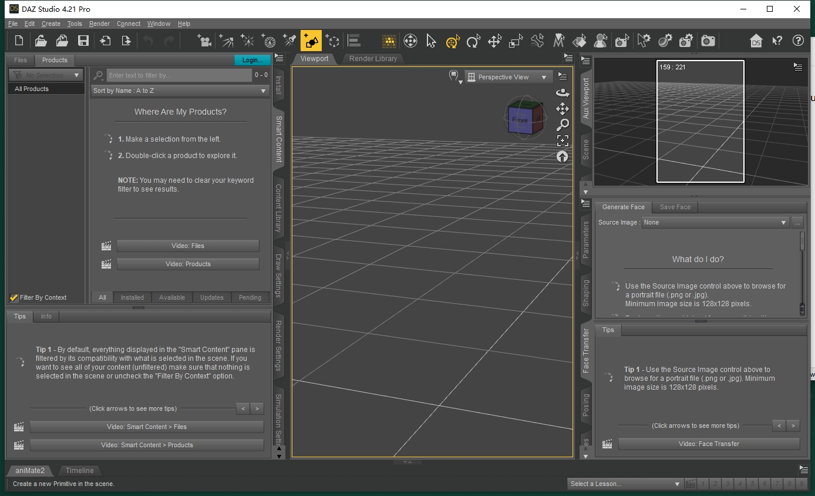Screen dimensions: 815x496
Task: Open the Select a Lesson dropdown
Action: coord(625,484)
